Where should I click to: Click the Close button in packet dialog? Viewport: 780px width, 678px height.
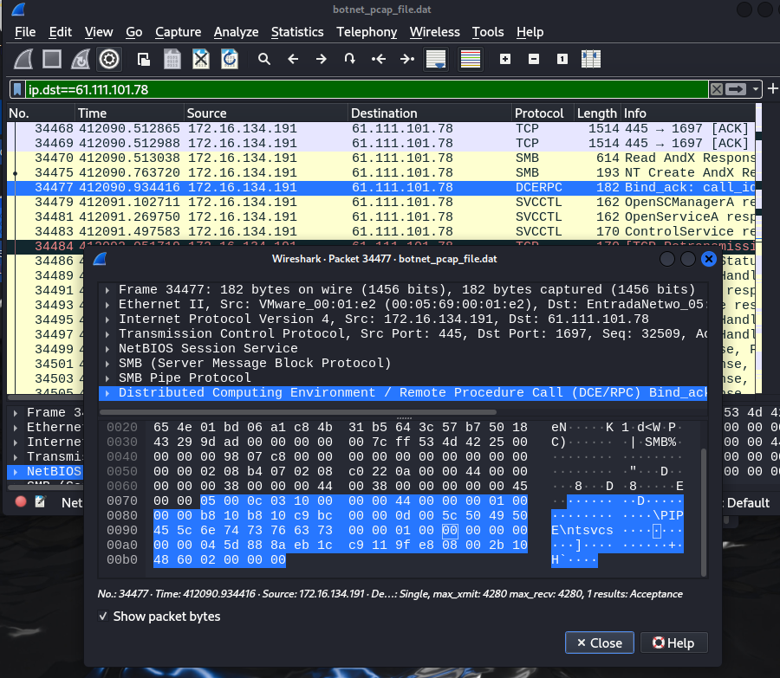pos(599,642)
